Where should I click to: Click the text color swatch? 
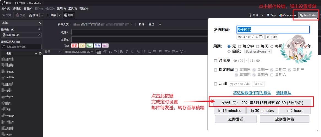pyautogui.click(x=98, y=52)
